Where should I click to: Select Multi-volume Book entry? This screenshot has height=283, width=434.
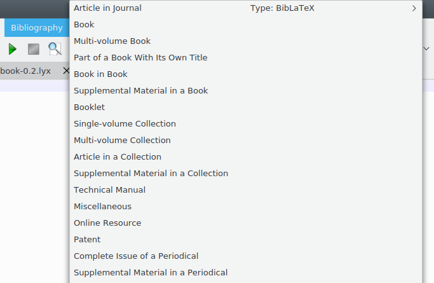tap(112, 41)
